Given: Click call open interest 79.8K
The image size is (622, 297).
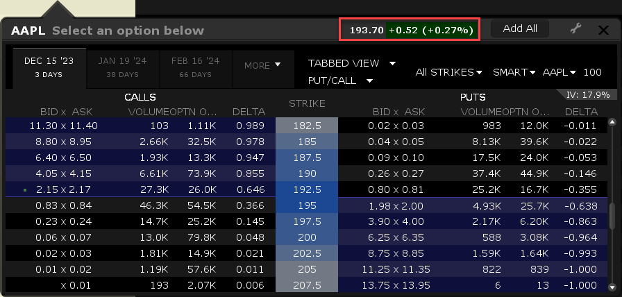Looking at the screenshot, I should point(201,237).
